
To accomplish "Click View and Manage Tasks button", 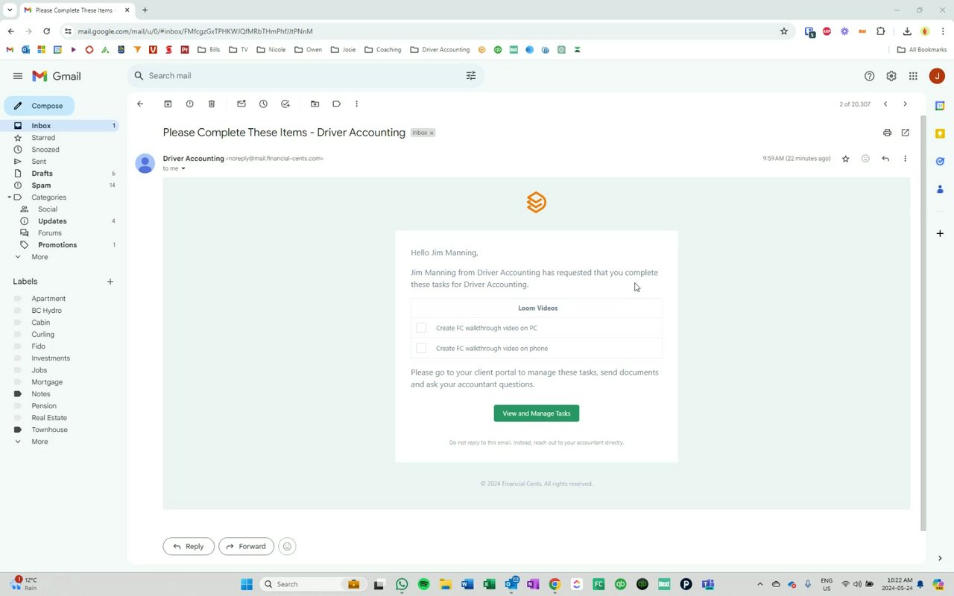I will [537, 413].
